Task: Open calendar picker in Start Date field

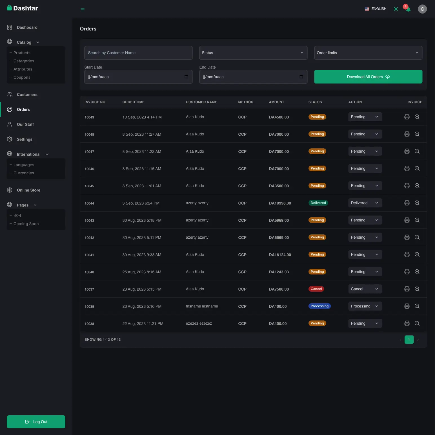Action: tap(186, 77)
